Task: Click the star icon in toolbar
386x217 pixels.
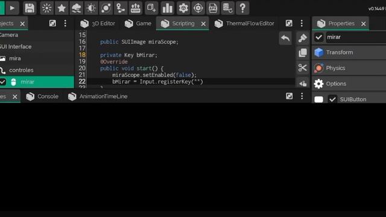Action: [x=62, y=8]
